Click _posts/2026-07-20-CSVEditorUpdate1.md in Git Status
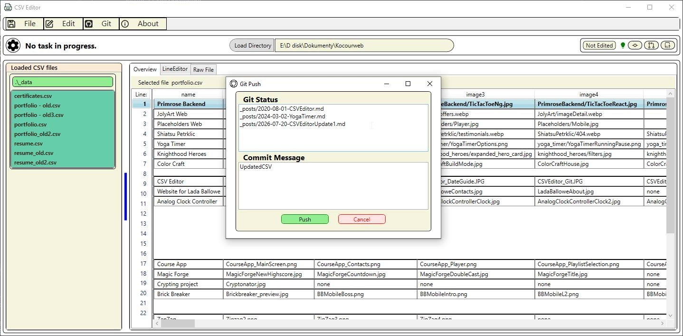 coord(293,124)
